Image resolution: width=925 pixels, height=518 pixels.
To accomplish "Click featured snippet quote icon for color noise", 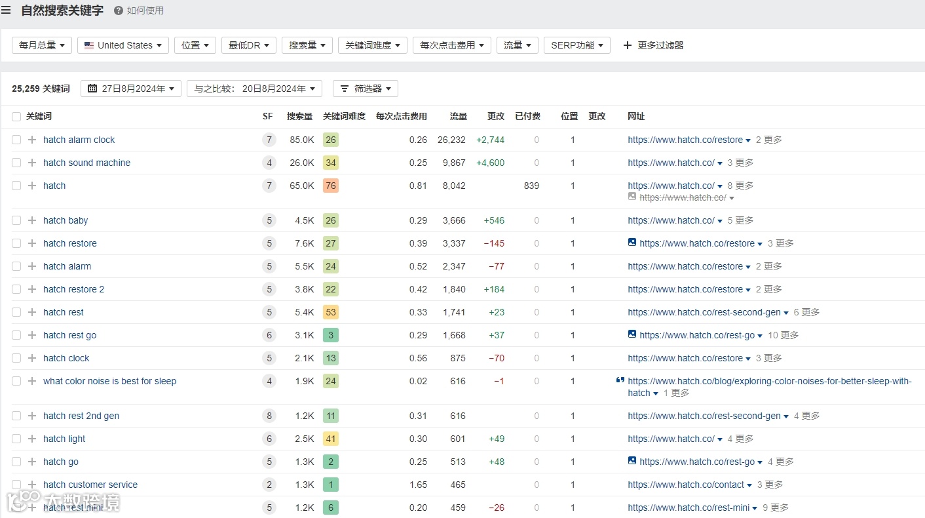I will [x=620, y=380].
